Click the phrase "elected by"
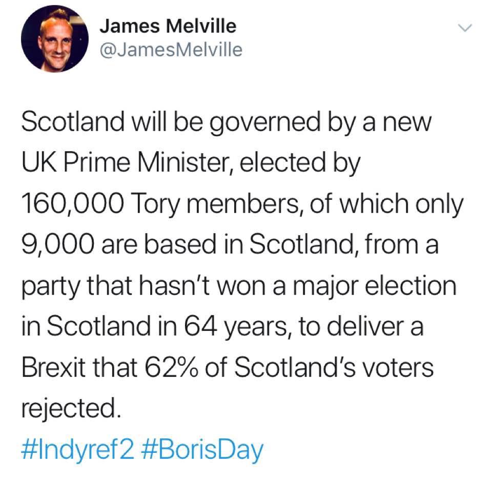 pos(300,162)
